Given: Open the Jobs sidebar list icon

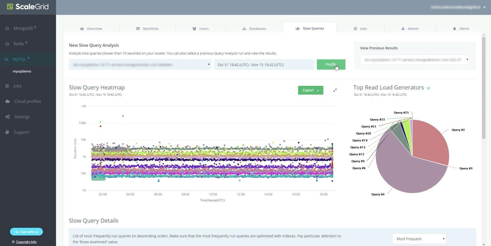Looking at the screenshot, I should (x=7, y=86).
